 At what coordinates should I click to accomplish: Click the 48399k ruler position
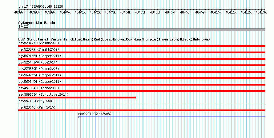click(x=50, y=12)
